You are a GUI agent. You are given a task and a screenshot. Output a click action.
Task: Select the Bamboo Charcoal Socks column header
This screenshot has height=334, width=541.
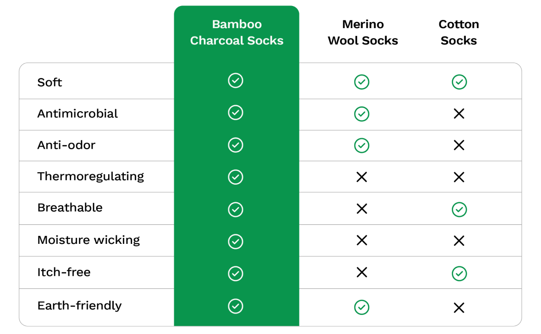[x=236, y=33]
